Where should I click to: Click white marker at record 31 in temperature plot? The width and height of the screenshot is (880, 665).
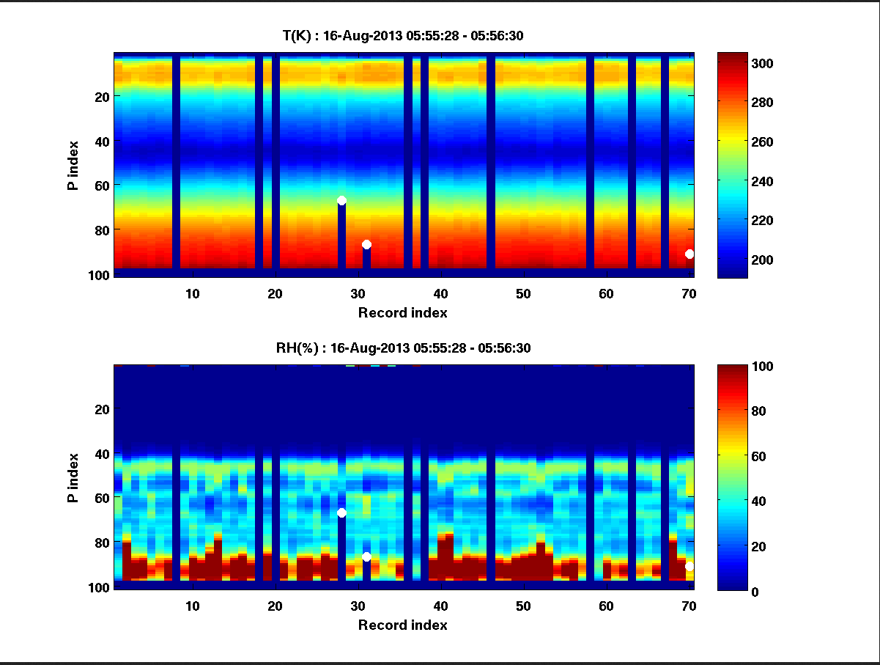coord(366,244)
